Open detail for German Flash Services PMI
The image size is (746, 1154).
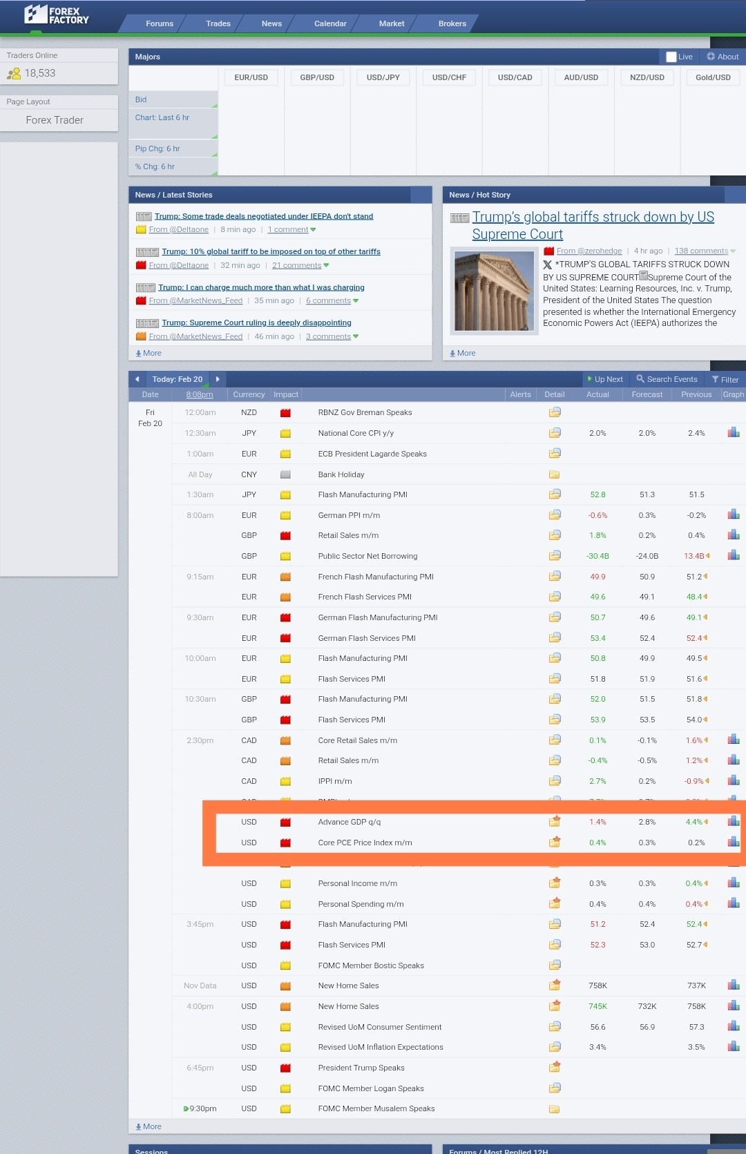pyautogui.click(x=555, y=637)
